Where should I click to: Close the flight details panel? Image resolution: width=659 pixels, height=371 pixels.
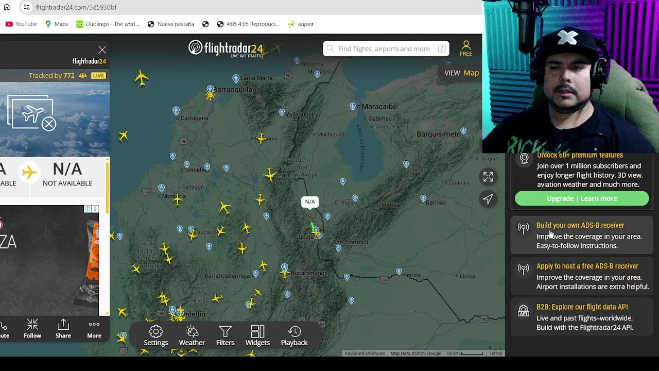[102, 50]
